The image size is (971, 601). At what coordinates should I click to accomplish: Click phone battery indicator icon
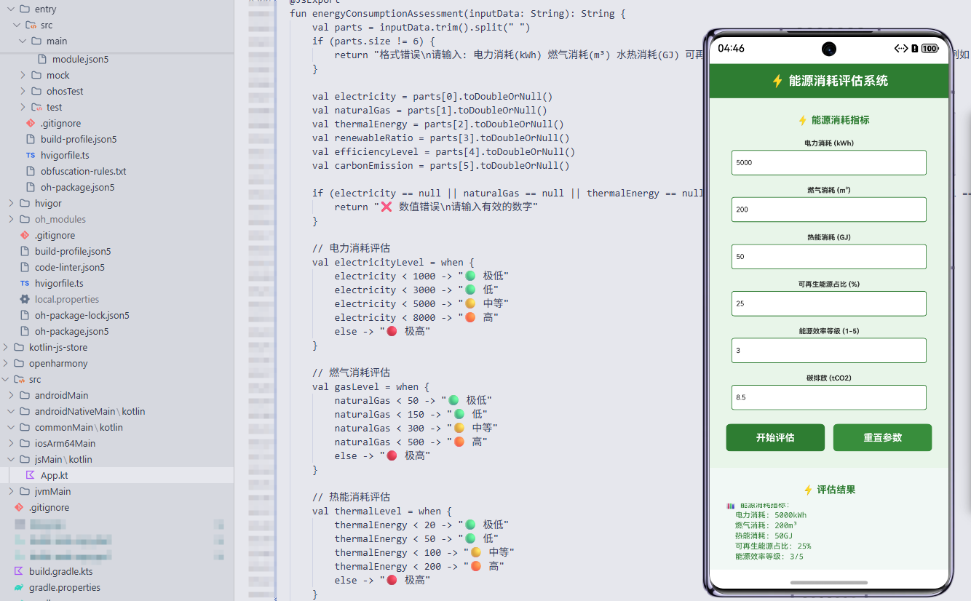(x=930, y=49)
